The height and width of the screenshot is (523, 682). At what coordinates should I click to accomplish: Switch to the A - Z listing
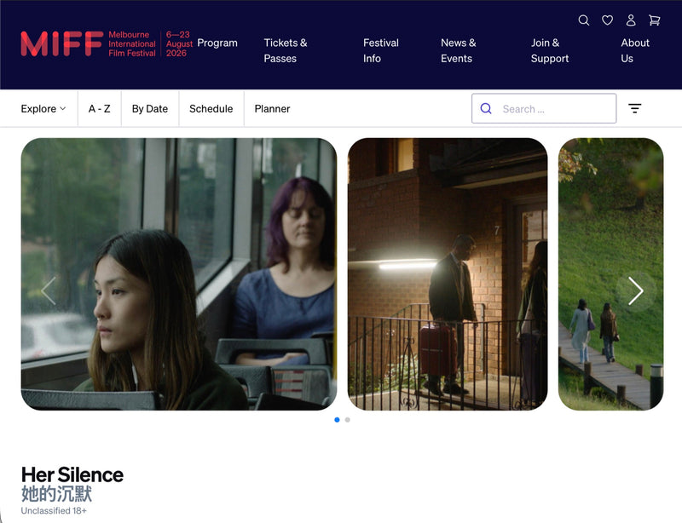pos(99,109)
